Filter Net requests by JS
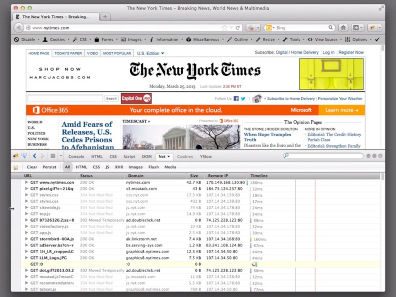Image resolution: width=396 pixels, height=297 pixels. (x=108, y=167)
